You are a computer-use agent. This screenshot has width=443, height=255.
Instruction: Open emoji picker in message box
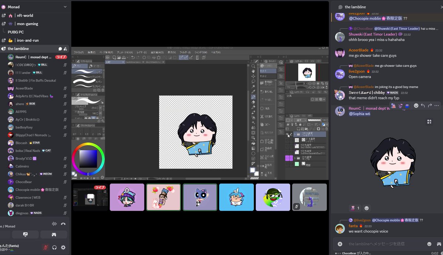[429, 244]
